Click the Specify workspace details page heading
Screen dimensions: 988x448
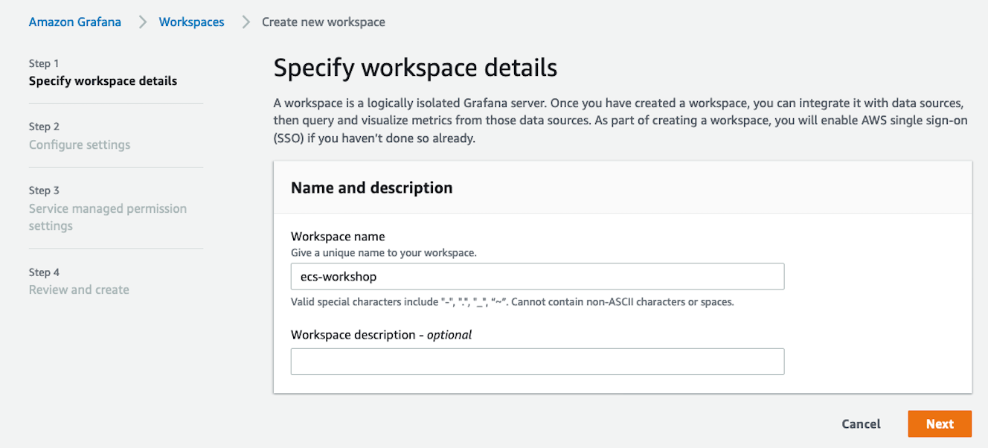point(415,67)
